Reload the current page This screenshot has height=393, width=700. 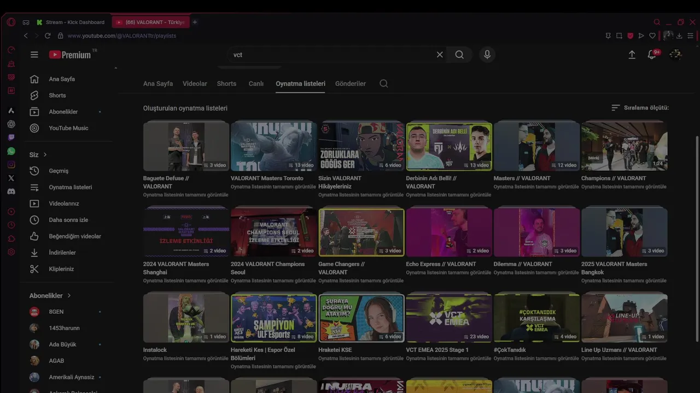48,35
